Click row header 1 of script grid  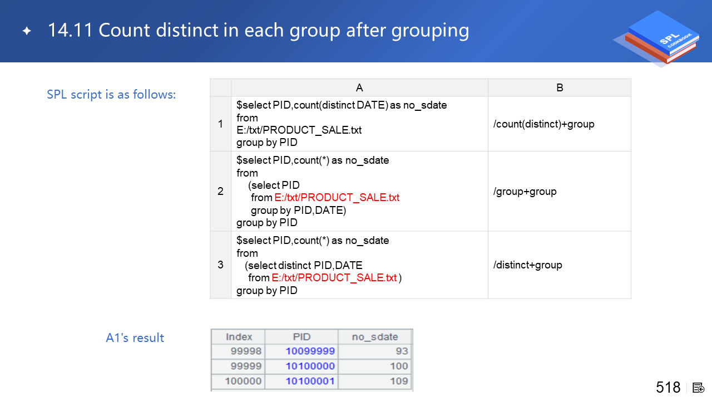(220, 124)
